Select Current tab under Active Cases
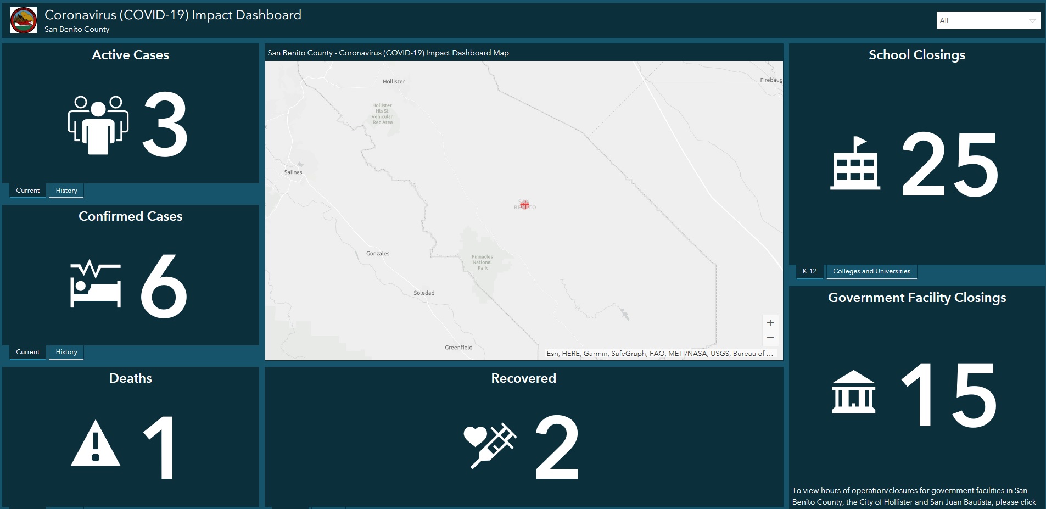1046x509 pixels. coord(28,191)
